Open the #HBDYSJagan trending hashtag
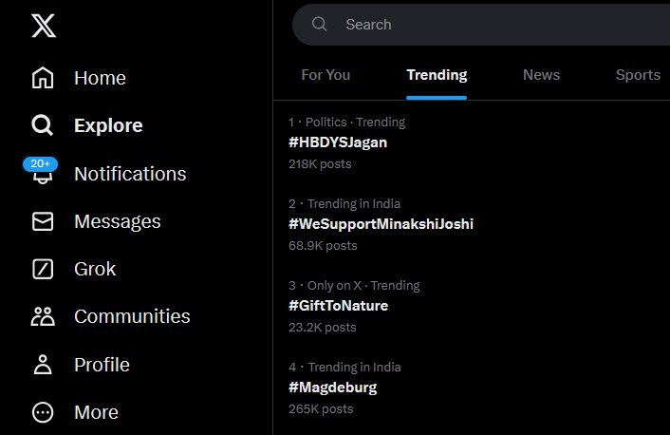The image size is (670, 435). pyautogui.click(x=338, y=142)
